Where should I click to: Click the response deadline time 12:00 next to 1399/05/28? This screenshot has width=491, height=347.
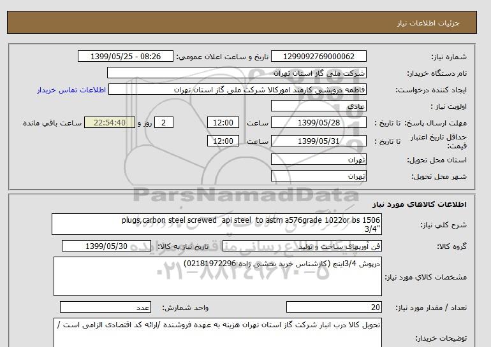click(x=223, y=122)
